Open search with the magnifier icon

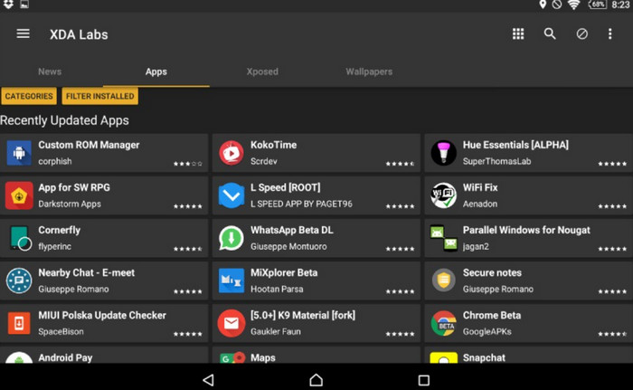point(550,34)
